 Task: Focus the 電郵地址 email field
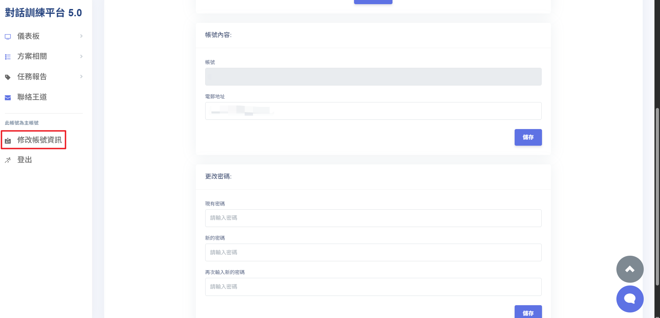pos(373,111)
